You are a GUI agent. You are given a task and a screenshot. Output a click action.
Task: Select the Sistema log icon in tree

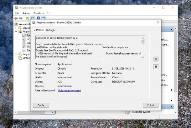(x=24, y=47)
